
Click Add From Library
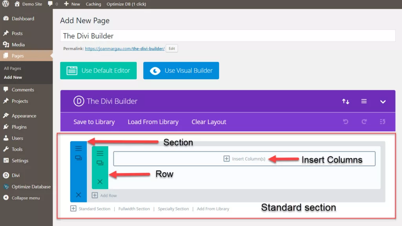(213, 209)
